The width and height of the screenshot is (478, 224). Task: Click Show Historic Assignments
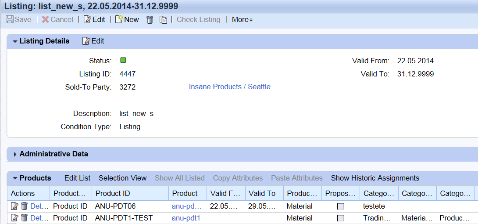[x=375, y=178]
